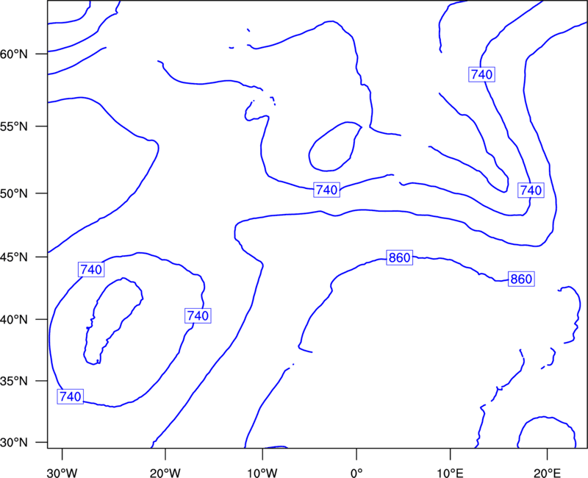Click the 55°N latitude axis label
588x478 pixels.
point(14,126)
